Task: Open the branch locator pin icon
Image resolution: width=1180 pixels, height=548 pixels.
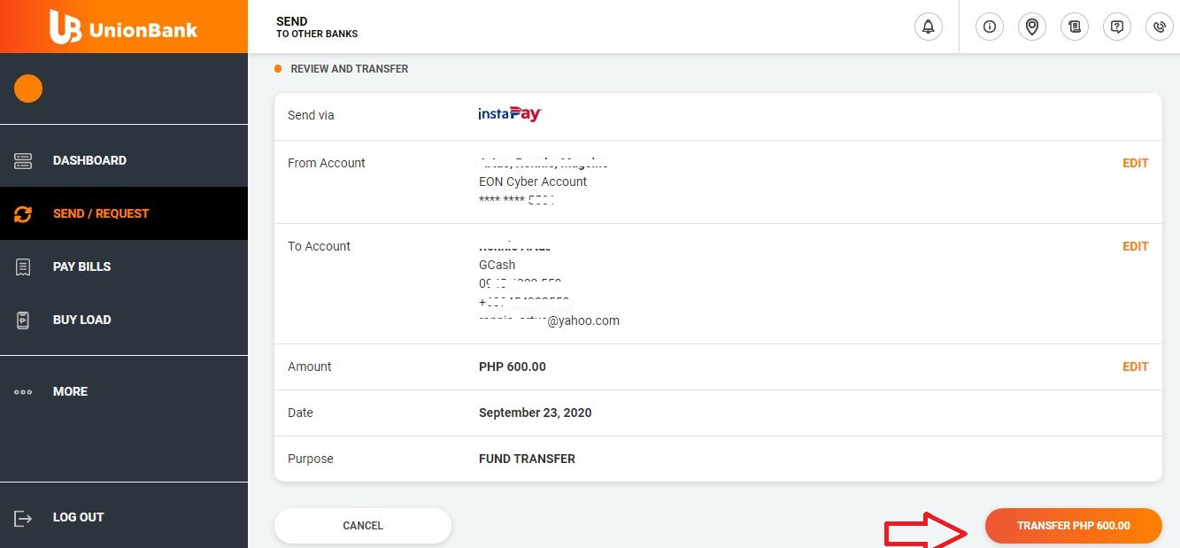Action: [x=1031, y=27]
